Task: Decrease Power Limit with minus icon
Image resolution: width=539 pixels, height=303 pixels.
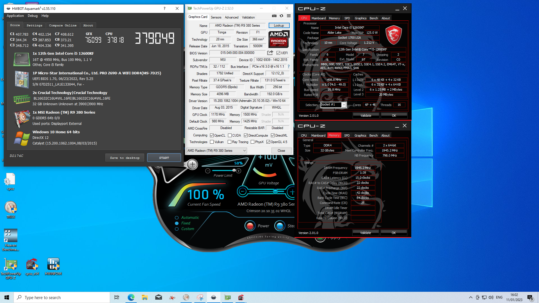Action: 208,171
